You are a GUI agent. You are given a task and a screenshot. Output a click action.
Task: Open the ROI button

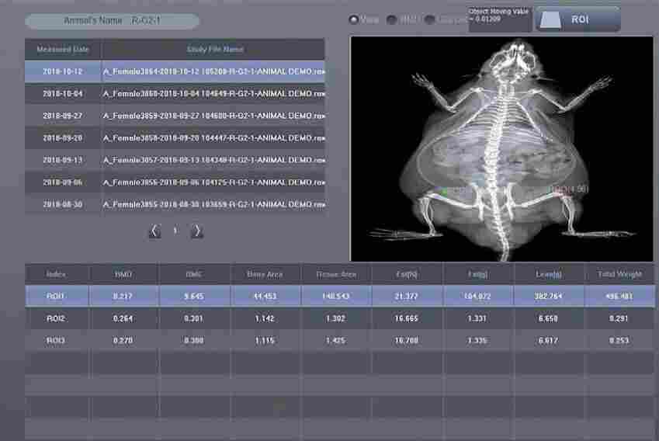pyautogui.click(x=578, y=19)
